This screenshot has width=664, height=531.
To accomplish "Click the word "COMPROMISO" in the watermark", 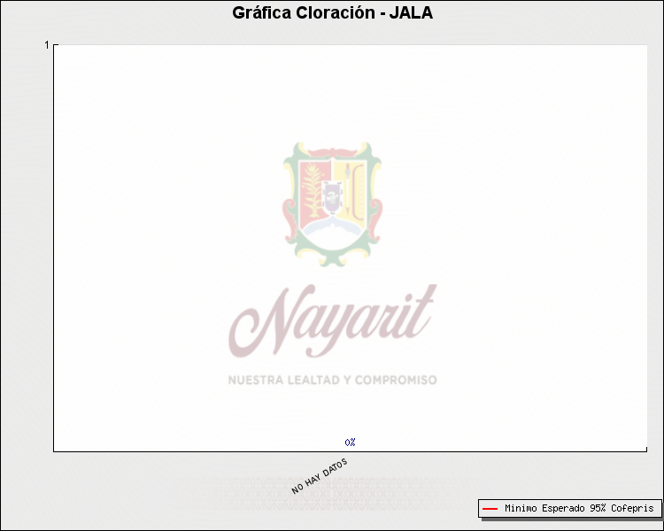I will click(396, 380).
